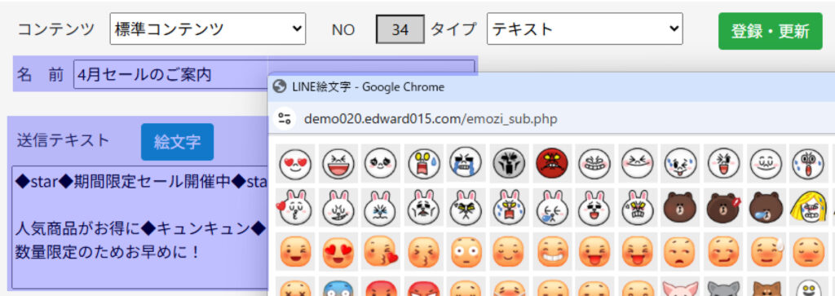Choose the pink pig emoji

680,286
